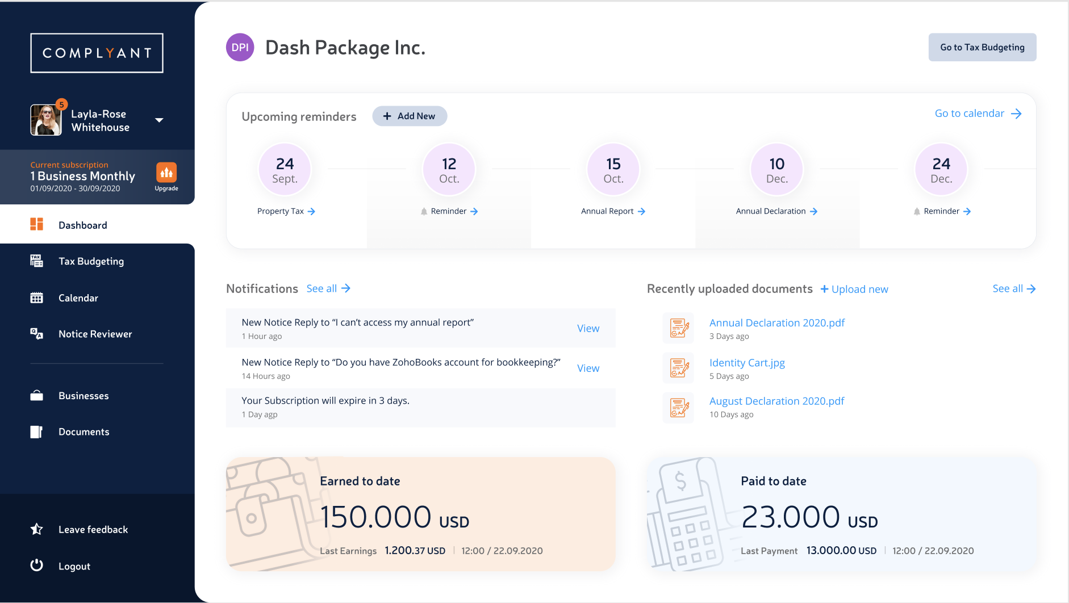Click the Businesses briefcase icon
The image size is (1069, 603).
click(36, 396)
